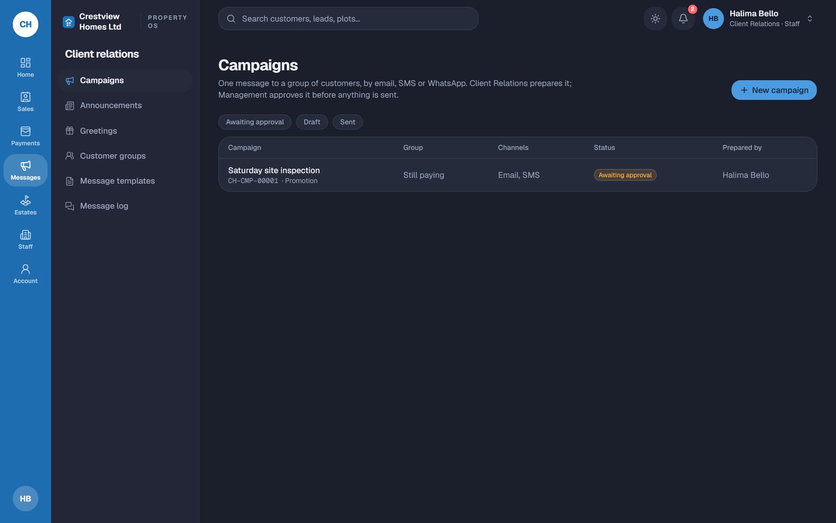836x523 pixels.
Task: Click Halima Bello in Prepared by column
Action: point(746,175)
